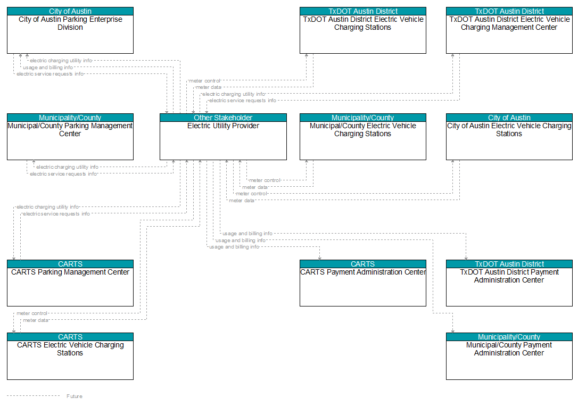
Task: Click 'usage and billing info' under City of Austin Parking Enterprise
Action: point(48,68)
